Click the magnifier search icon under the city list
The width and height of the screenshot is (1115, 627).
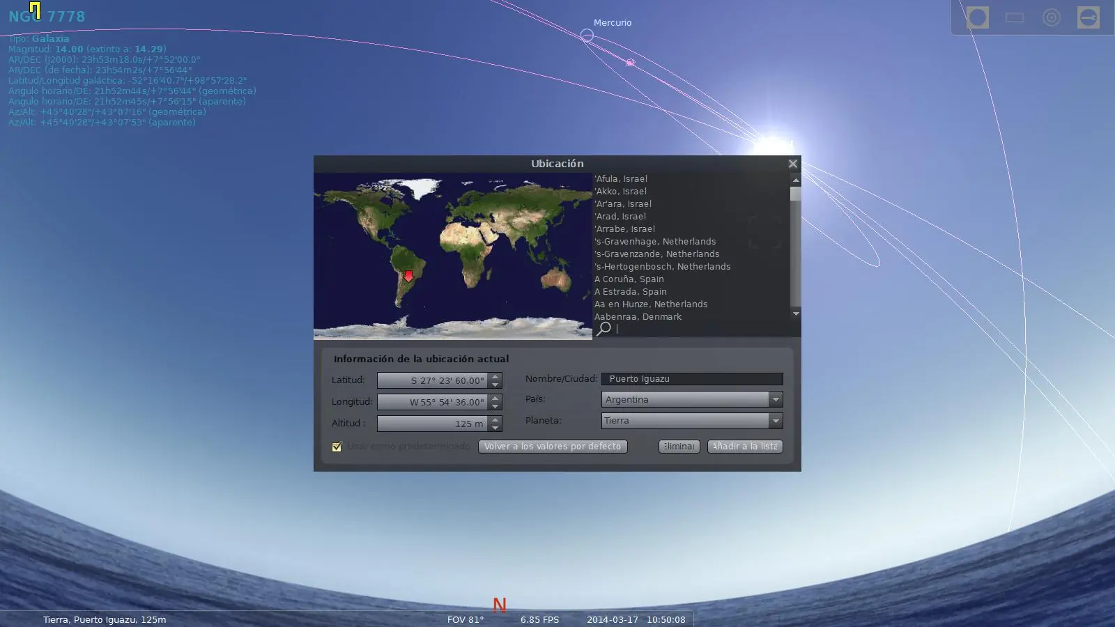tap(604, 328)
